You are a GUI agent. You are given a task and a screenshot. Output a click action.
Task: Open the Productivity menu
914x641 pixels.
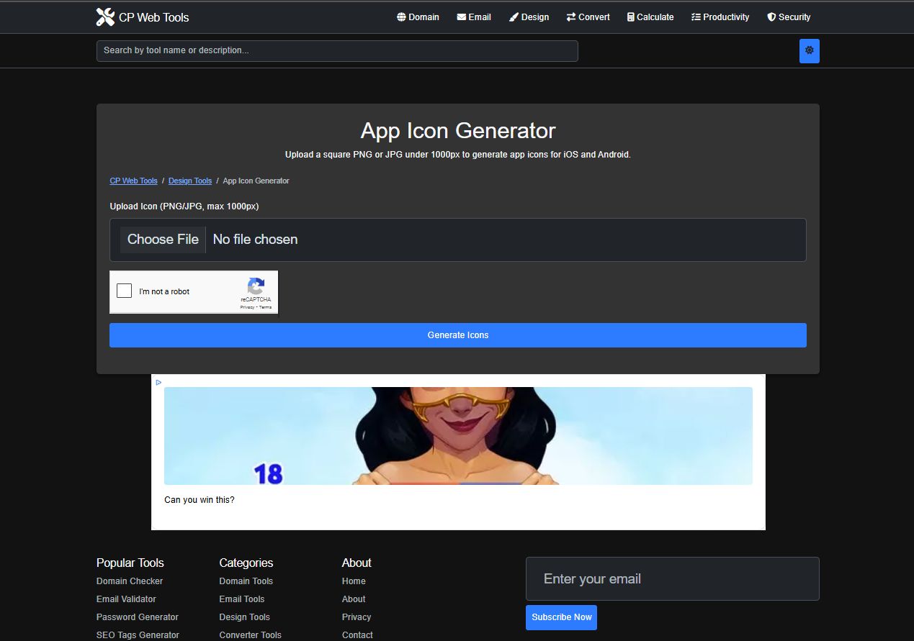click(x=720, y=17)
